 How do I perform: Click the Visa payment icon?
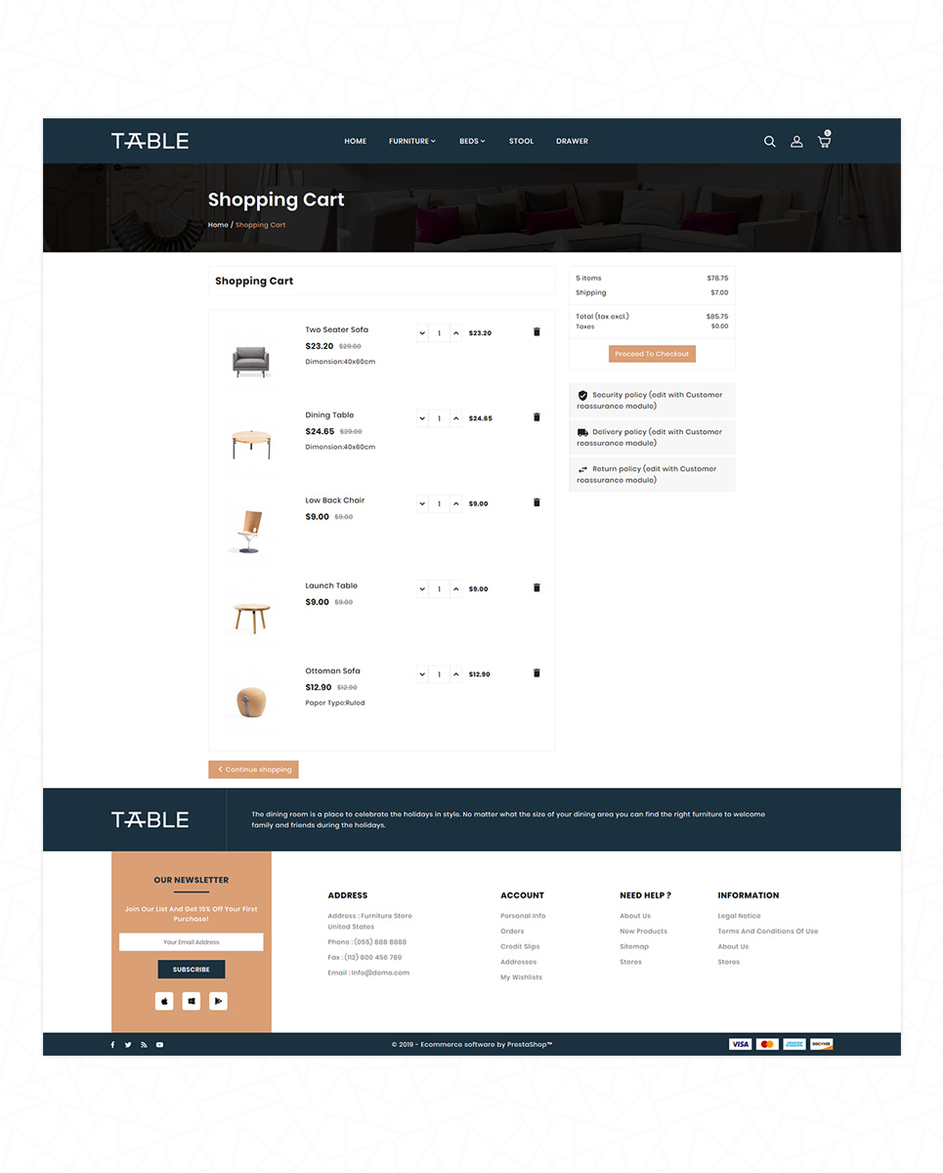(740, 1044)
